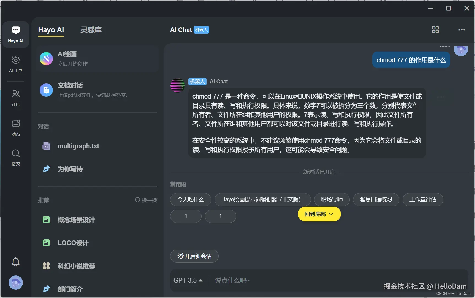Switch to the 灵感库 tab
The height and width of the screenshot is (298, 475).
click(x=91, y=30)
